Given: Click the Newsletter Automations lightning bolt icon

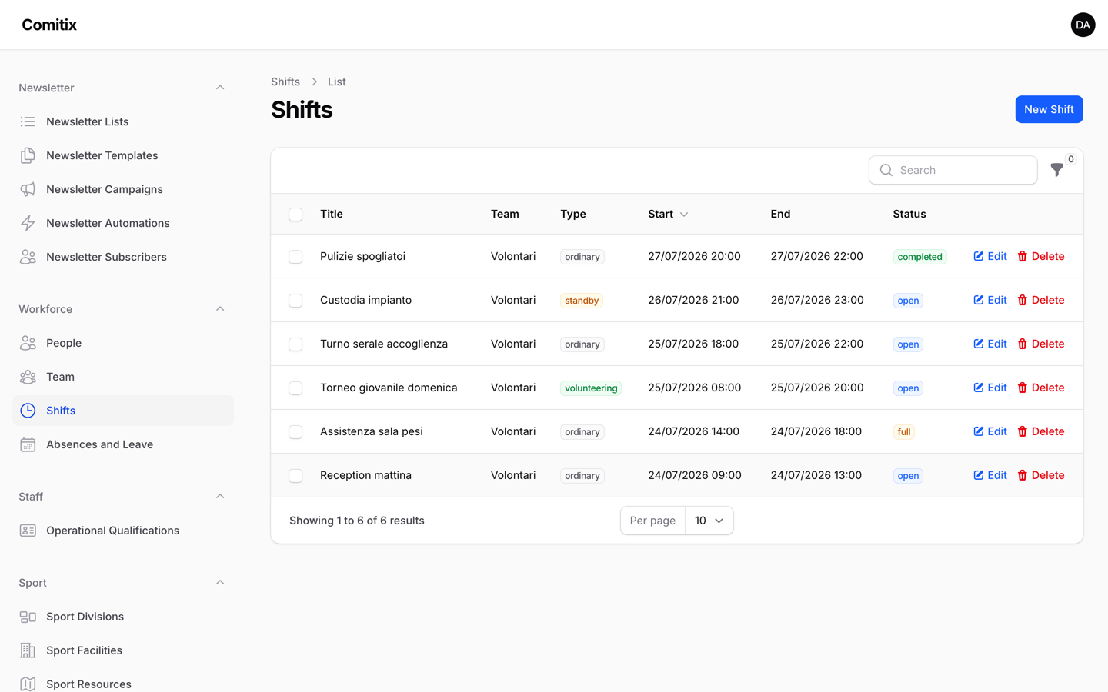Looking at the screenshot, I should click(x=28, y=223).
